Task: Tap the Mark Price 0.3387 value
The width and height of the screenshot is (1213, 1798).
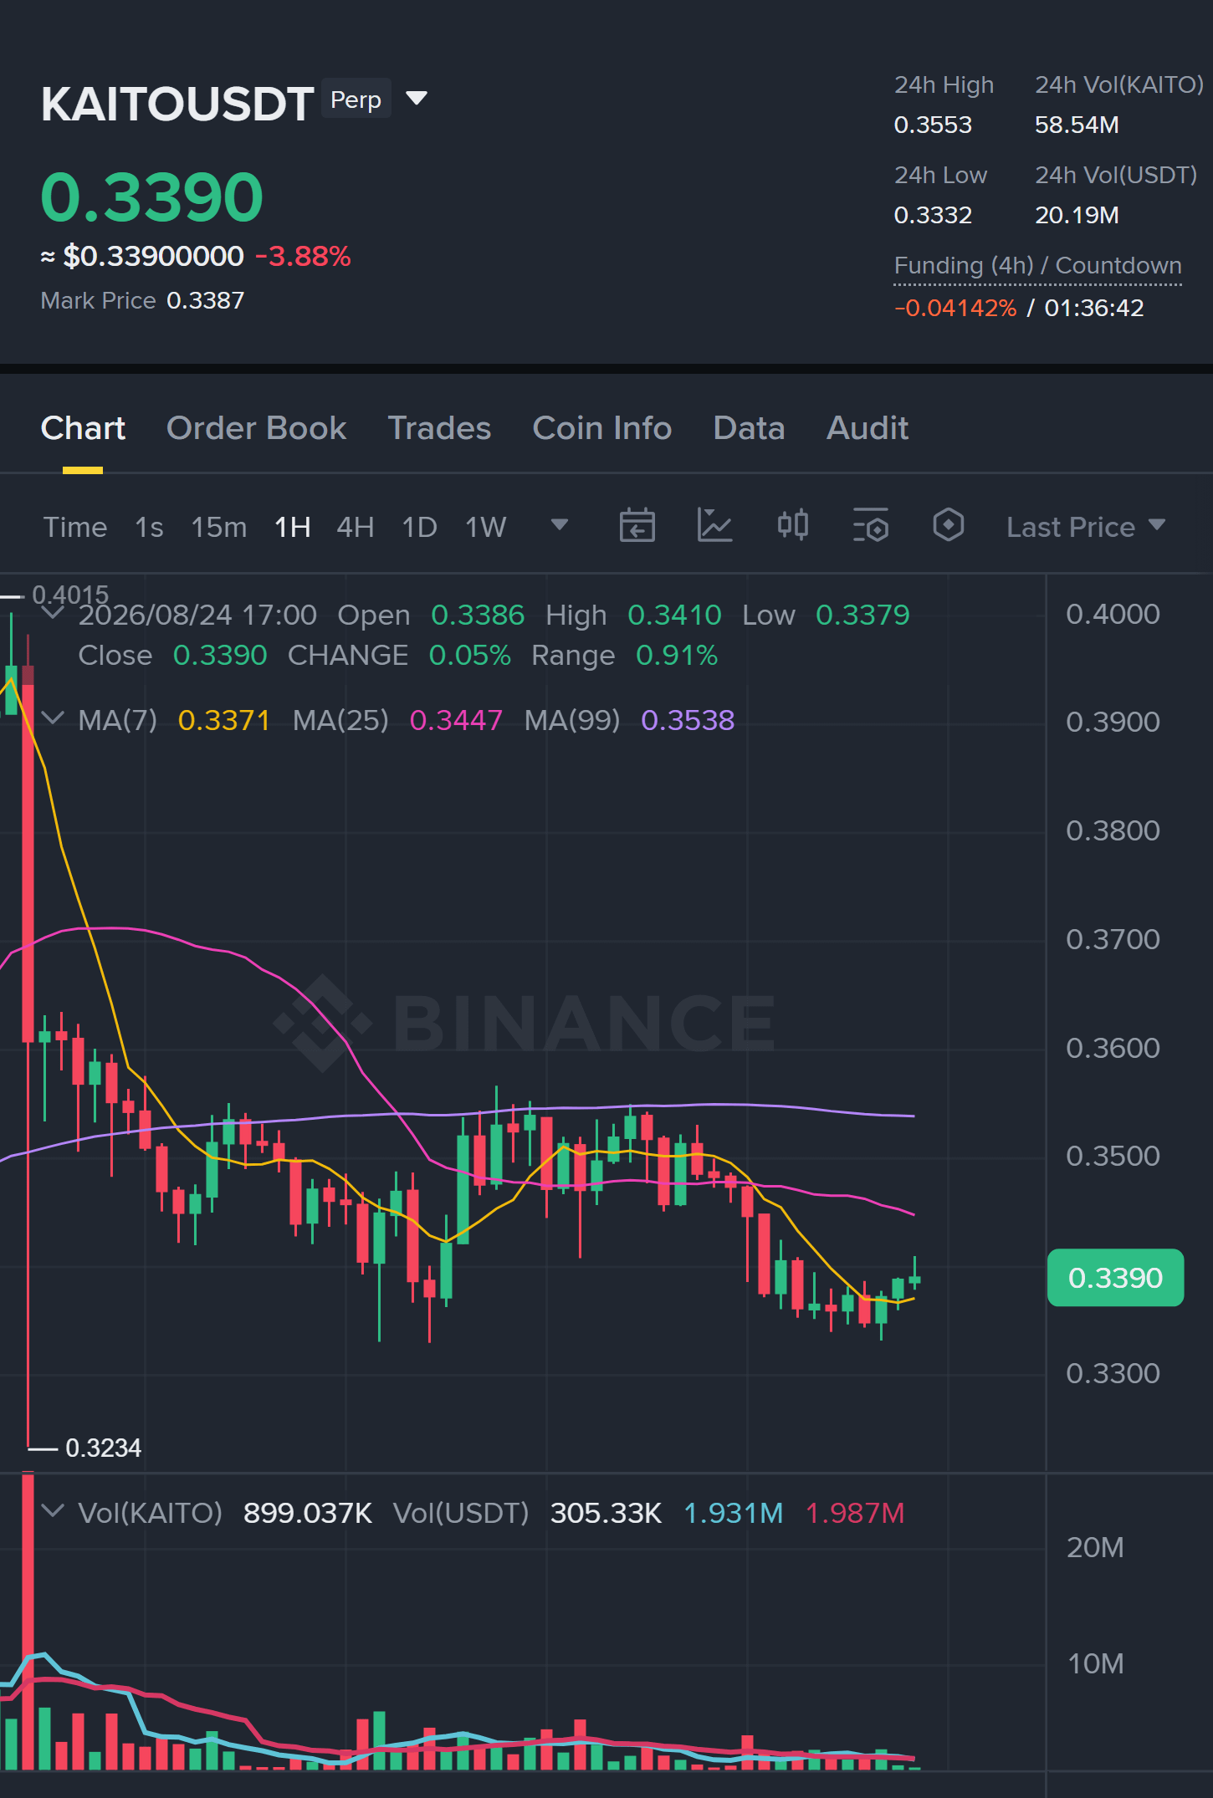Action: tap(206, 301)
